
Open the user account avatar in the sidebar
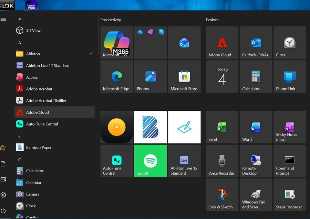(3, 148)
